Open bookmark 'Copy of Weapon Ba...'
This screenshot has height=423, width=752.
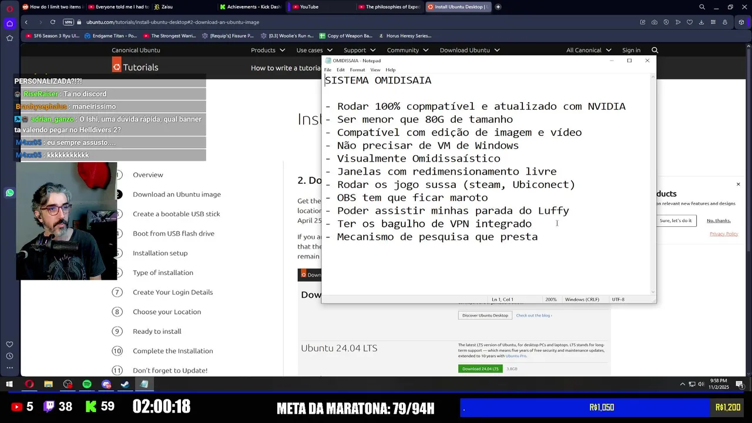click(346, 36)
